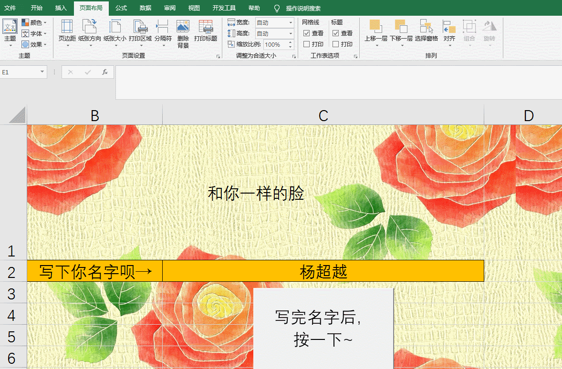This screenshot has height=369, width=562.
Task: Click the 对齐 align icon
Action: tap(449, 27)
